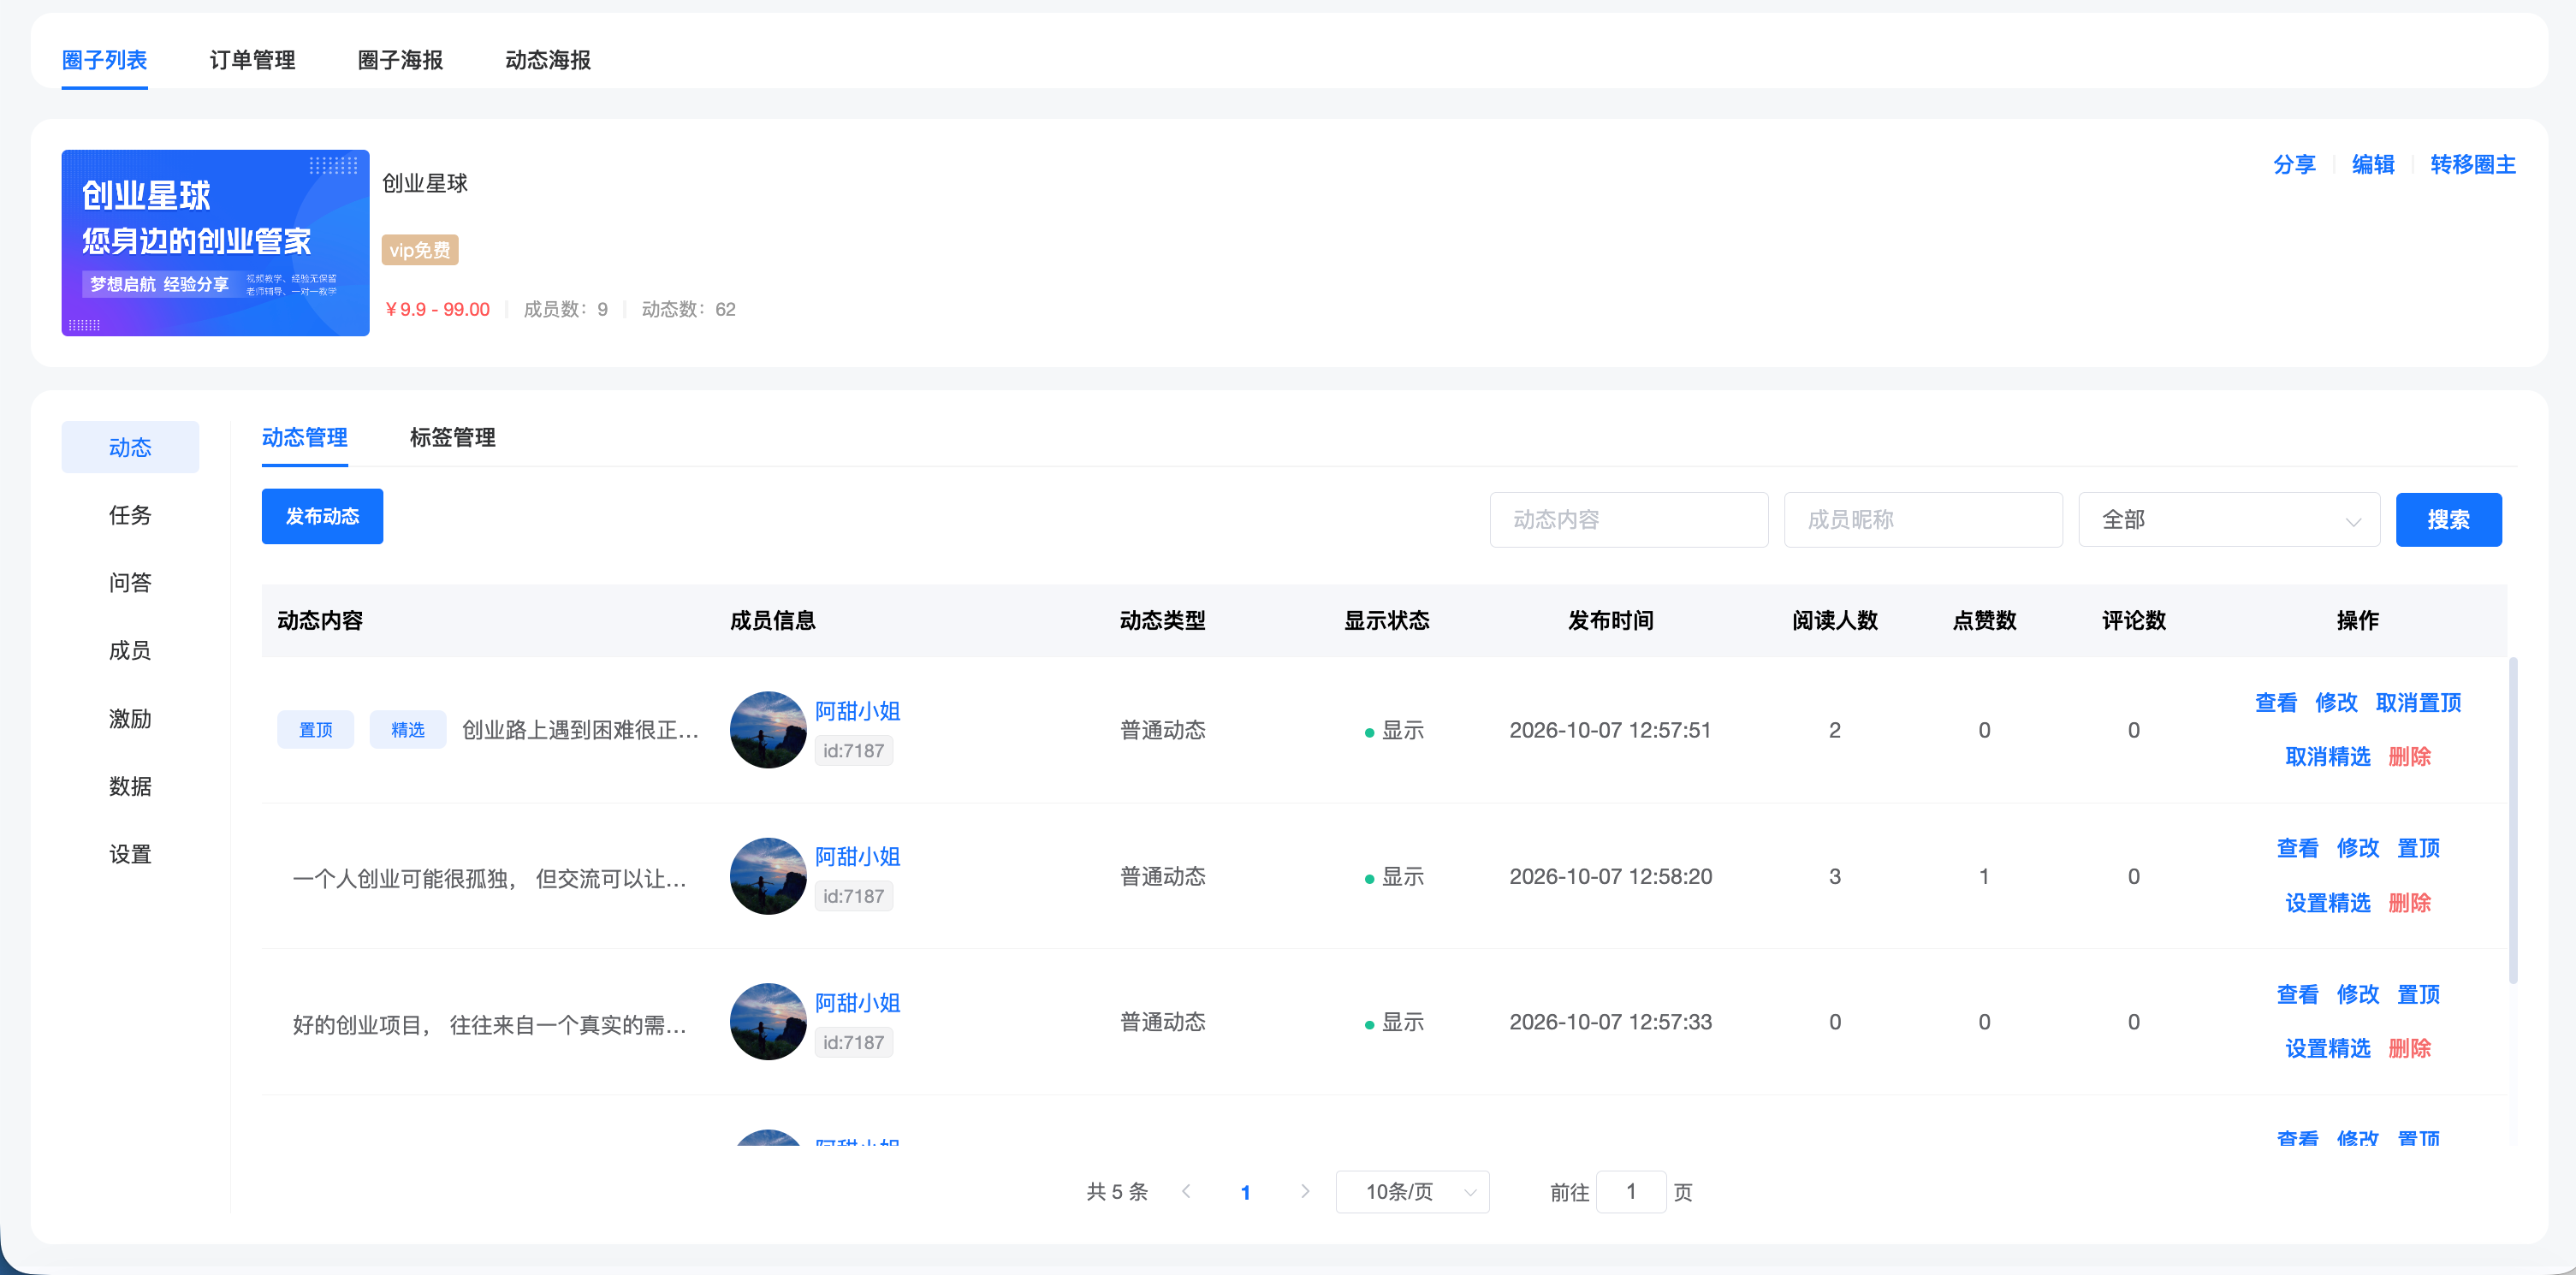Go to 动态海报 tab
This screenshot has height=1275, width=2576.
point(548,60)
